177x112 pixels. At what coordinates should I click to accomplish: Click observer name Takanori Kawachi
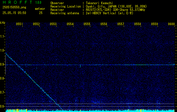99,3
